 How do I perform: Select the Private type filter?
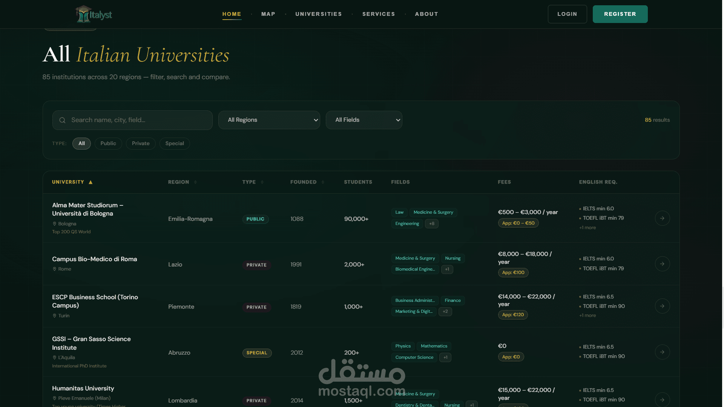click(141, 144)
